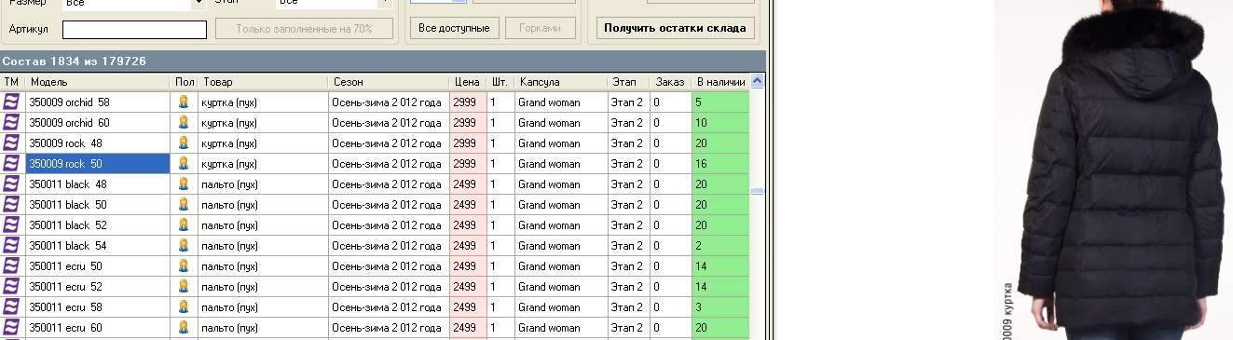1233x340 pixels.
Task: Sort by Капсула column header
Action: (561, 82)
